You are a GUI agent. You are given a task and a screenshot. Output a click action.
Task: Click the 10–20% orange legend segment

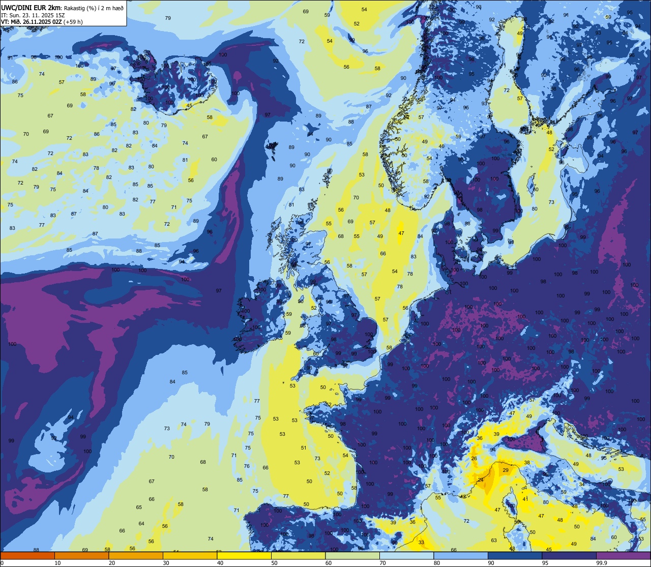coord(81,555)
